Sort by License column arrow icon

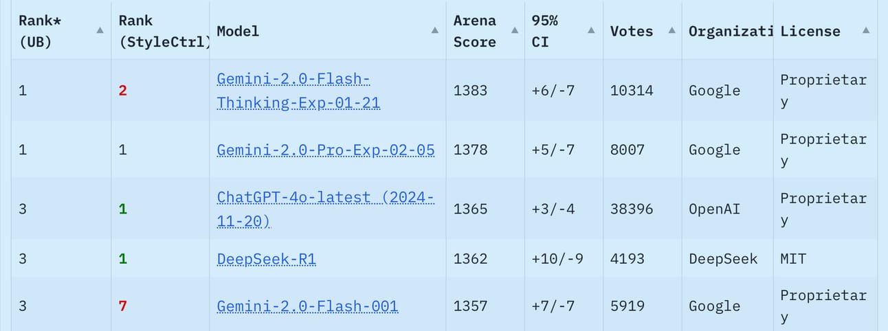[x=865, y=30]
